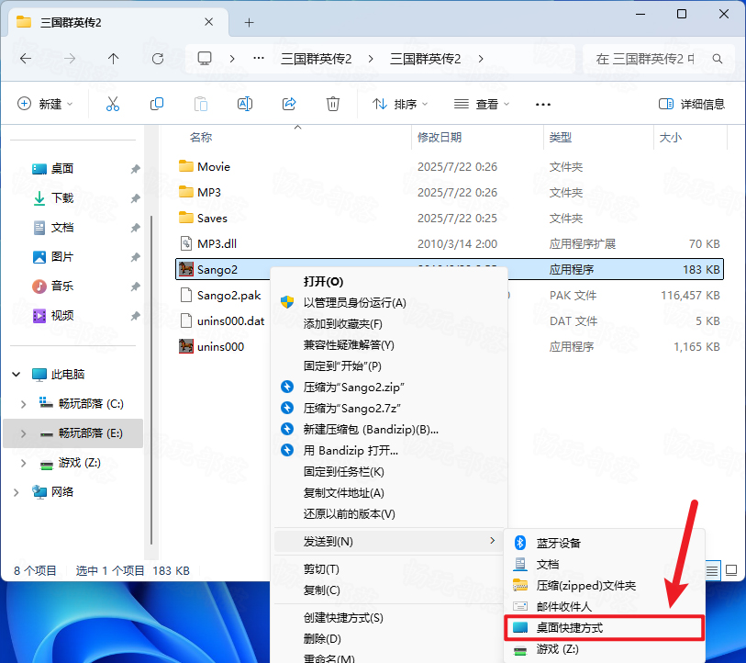Choose 兼容性疑难解答(Y) menu entry
The width and height of the screenshot is (746, 663).
pyautogui.click(x=389, y=345)
